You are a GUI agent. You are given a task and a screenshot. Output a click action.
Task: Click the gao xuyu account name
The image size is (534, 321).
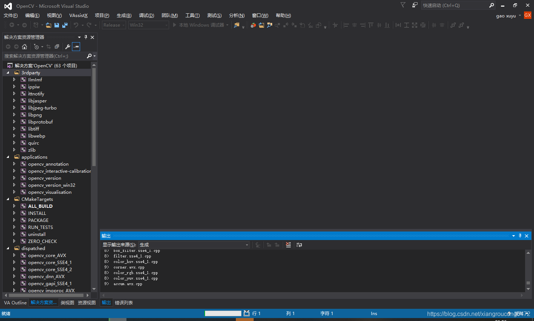(x=506, y=16)
